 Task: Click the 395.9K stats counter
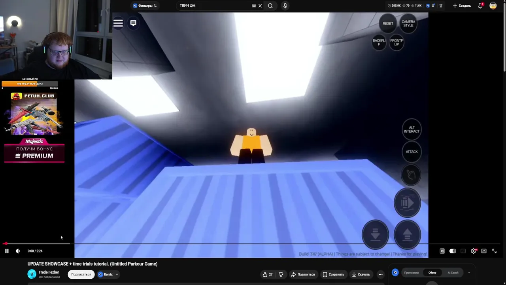pos(394,6)
